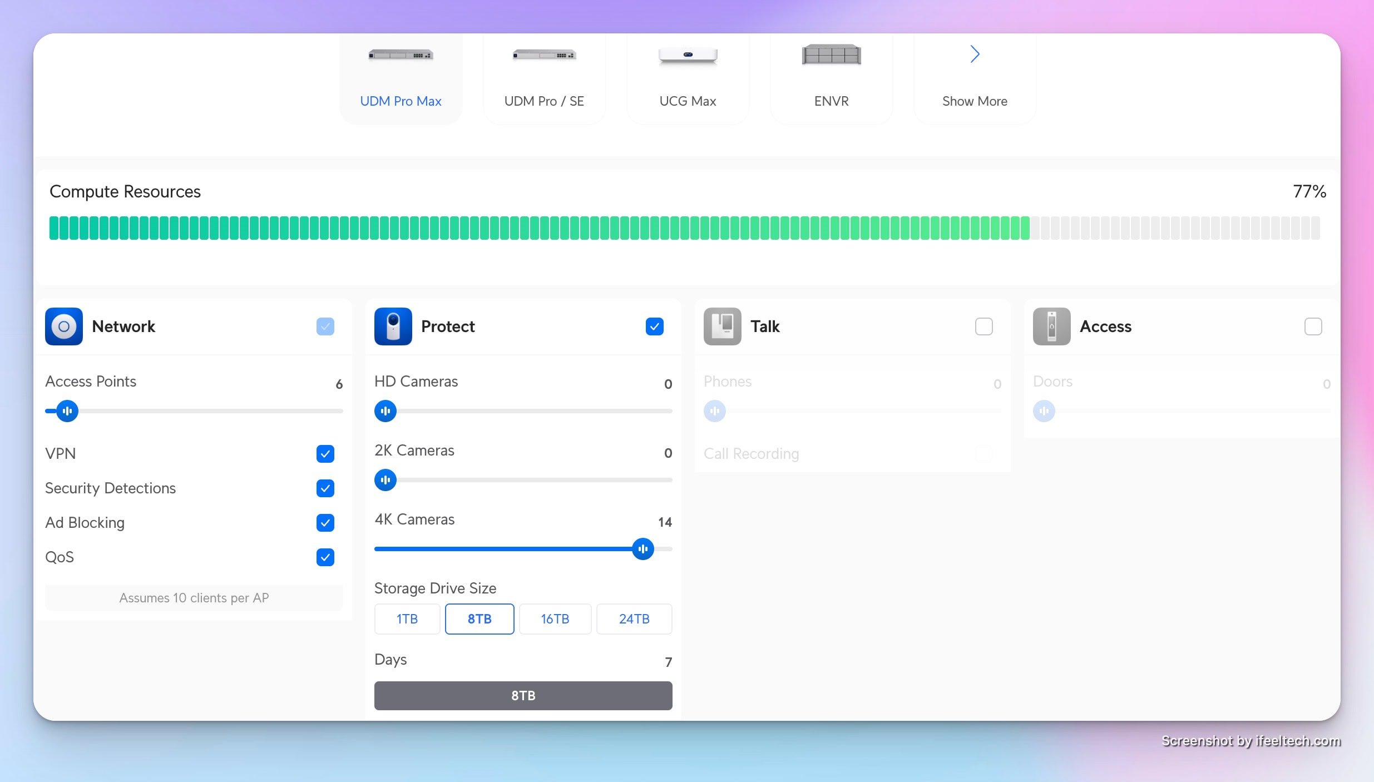The height and width of the screenshot is (782, 1374).
Task: Click the Compute Resources usage bar
Action: point(684,229)
